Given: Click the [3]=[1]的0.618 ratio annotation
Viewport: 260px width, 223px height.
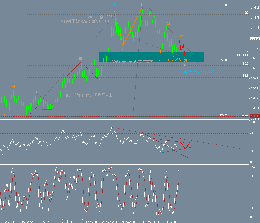Looking at the screenshot, I should coord(169,59).
